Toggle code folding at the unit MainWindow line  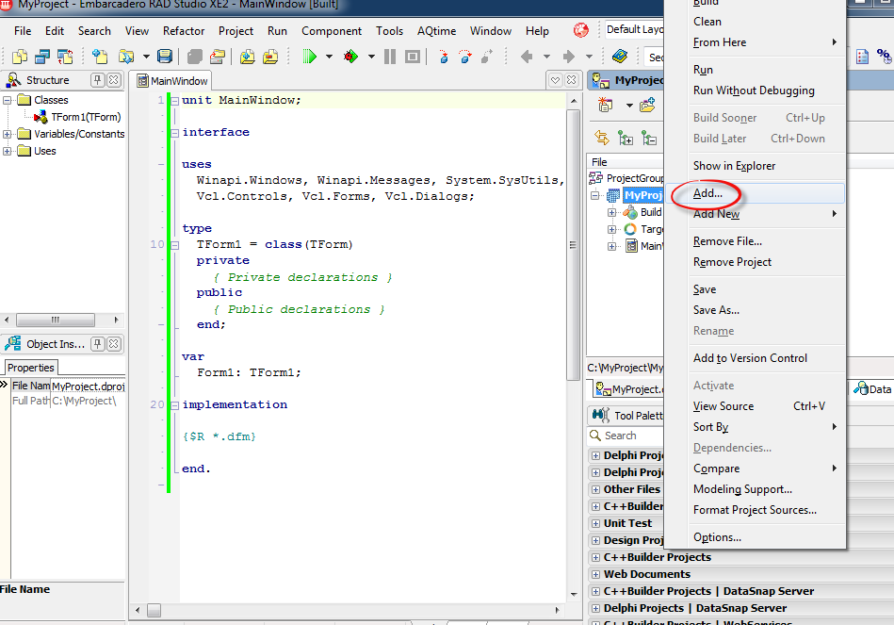[x=175, y=101]
